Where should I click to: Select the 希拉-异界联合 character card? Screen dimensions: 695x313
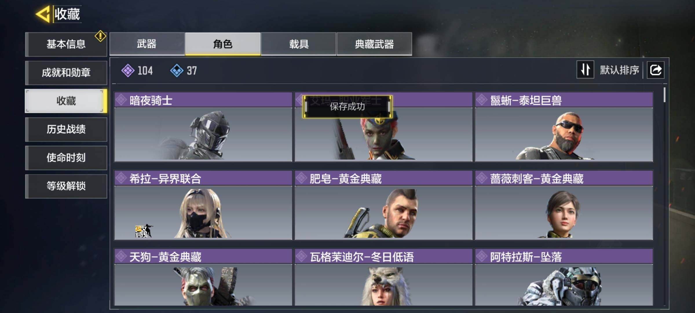[x=203, y=205]
